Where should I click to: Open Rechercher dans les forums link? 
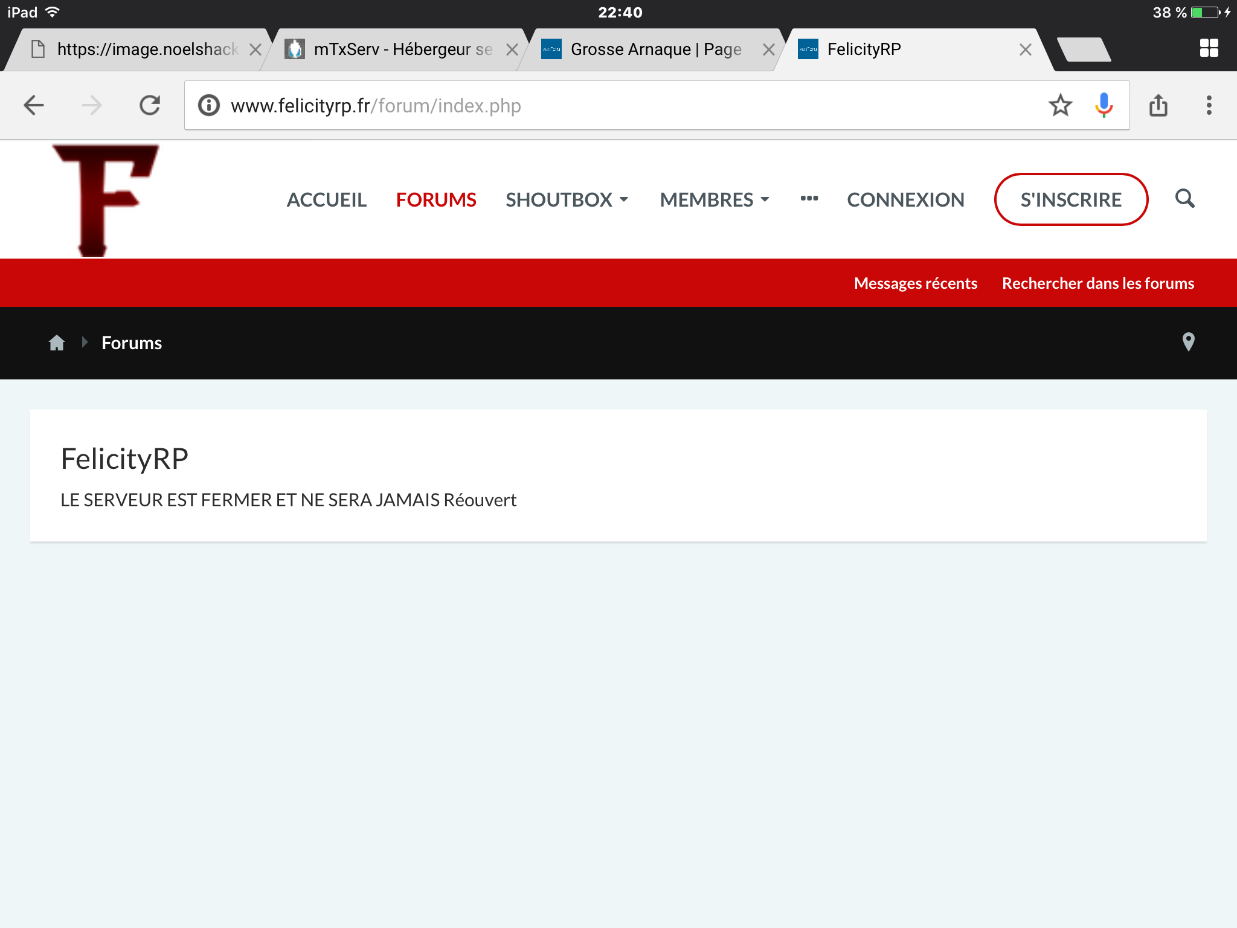click(x=1098, y=283)
